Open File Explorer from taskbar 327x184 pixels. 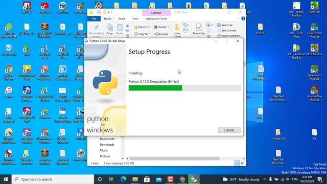135,179
